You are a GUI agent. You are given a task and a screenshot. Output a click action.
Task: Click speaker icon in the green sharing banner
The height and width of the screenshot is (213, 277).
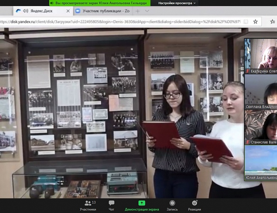point(52,3)
